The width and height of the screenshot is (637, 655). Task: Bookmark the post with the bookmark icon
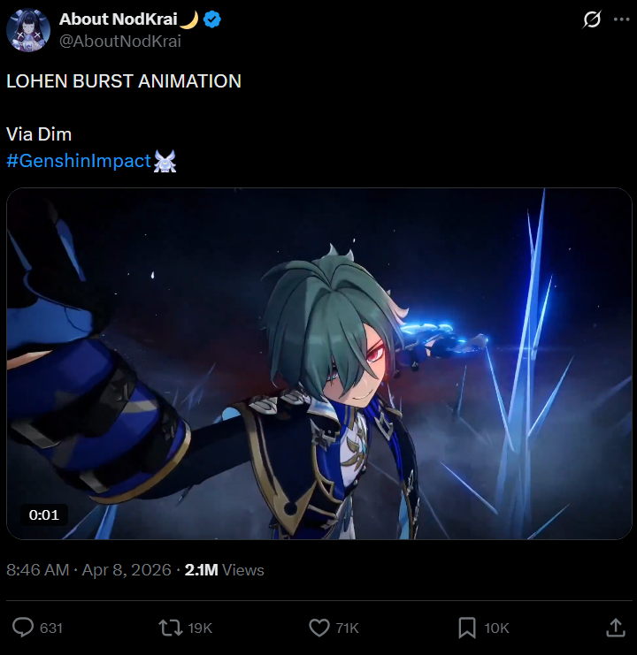[x=467, y=628]
